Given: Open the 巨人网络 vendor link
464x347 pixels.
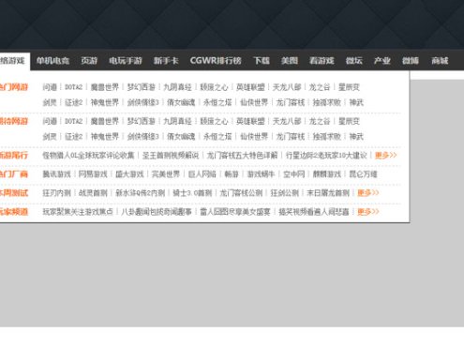Looking at the screenshot, I should point(202,174).
